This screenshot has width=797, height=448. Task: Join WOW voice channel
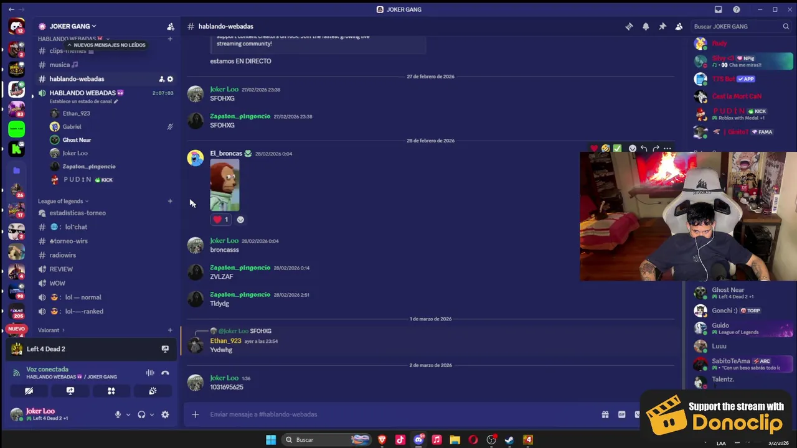(105, 283)
